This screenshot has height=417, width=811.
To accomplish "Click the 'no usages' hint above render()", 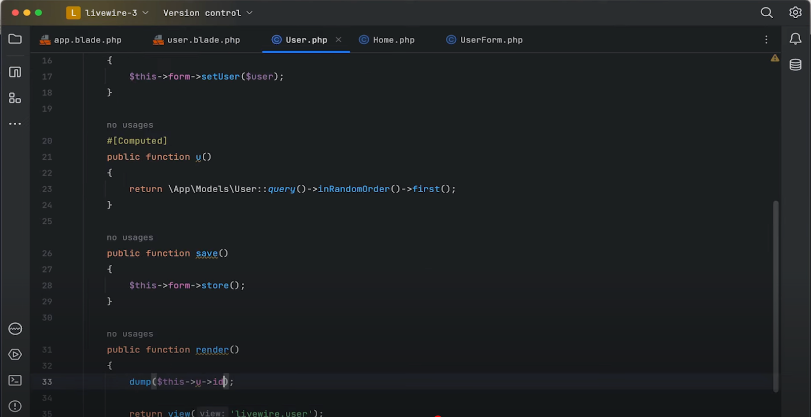I will [x=130, y=334].
